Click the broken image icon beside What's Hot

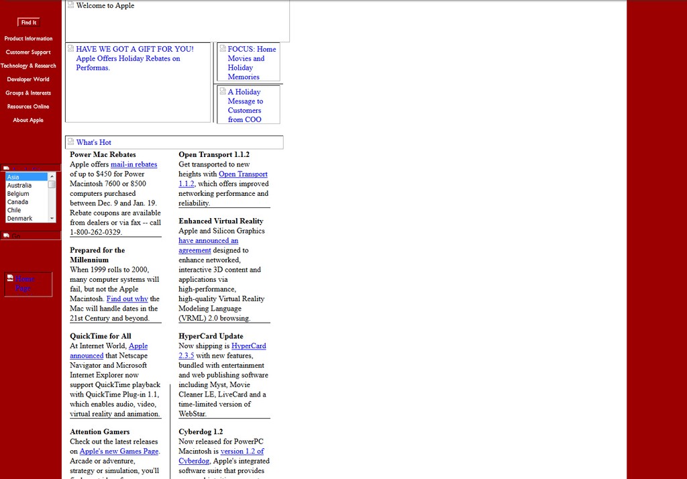[x=70, y=142]
